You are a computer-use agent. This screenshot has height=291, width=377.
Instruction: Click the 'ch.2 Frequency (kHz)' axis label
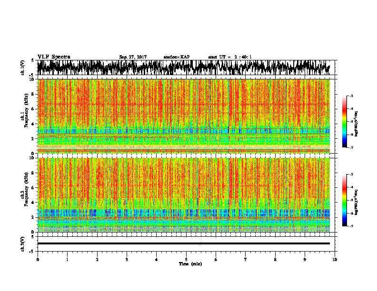coord(24,189)
